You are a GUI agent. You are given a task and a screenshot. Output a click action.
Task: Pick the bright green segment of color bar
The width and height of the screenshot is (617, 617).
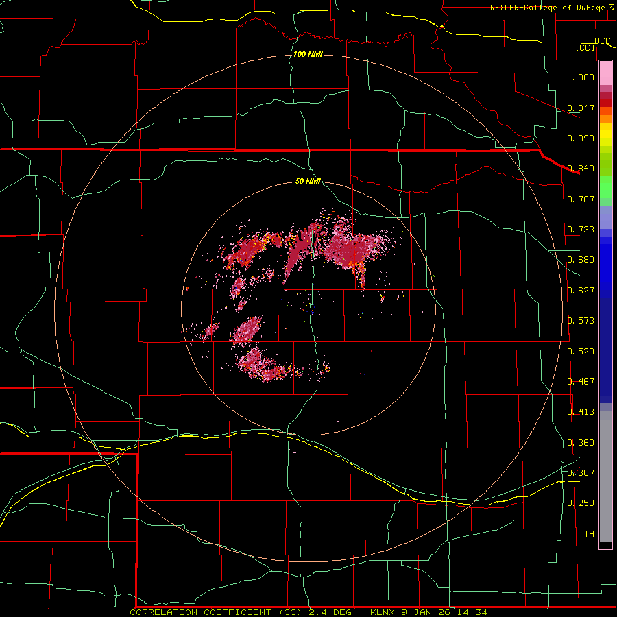click(x=605, y=187)
